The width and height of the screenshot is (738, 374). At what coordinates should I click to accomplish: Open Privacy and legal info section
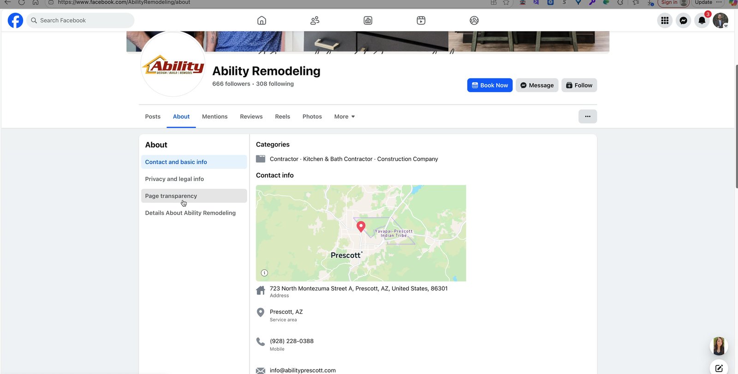coord(194,179)
